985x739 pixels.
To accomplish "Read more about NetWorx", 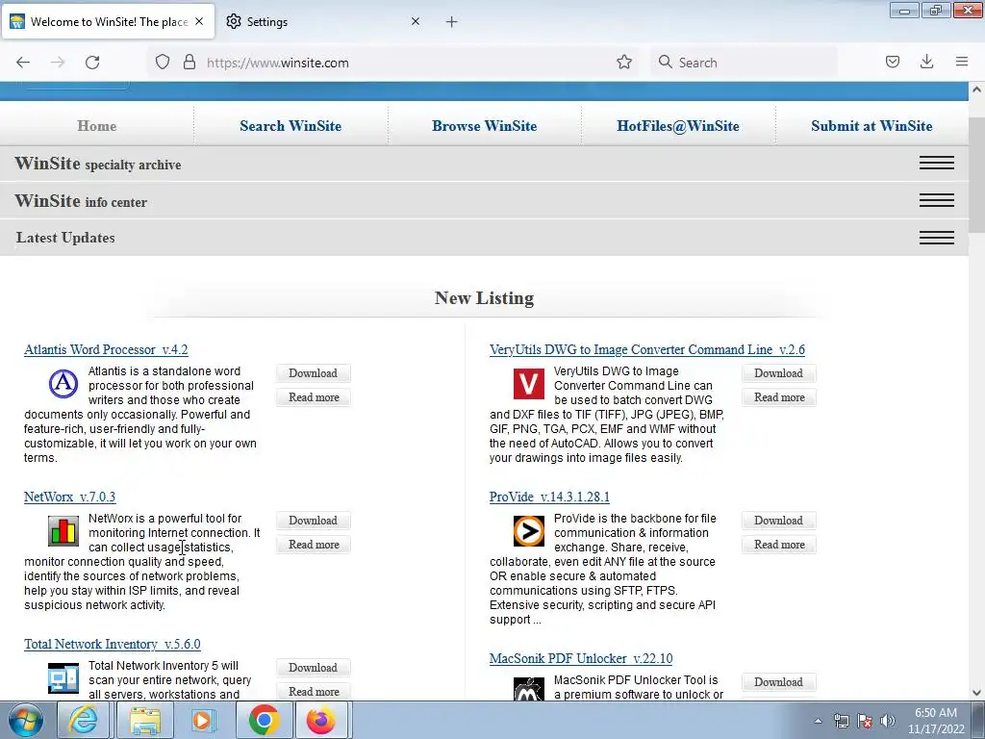I will 314,545.
